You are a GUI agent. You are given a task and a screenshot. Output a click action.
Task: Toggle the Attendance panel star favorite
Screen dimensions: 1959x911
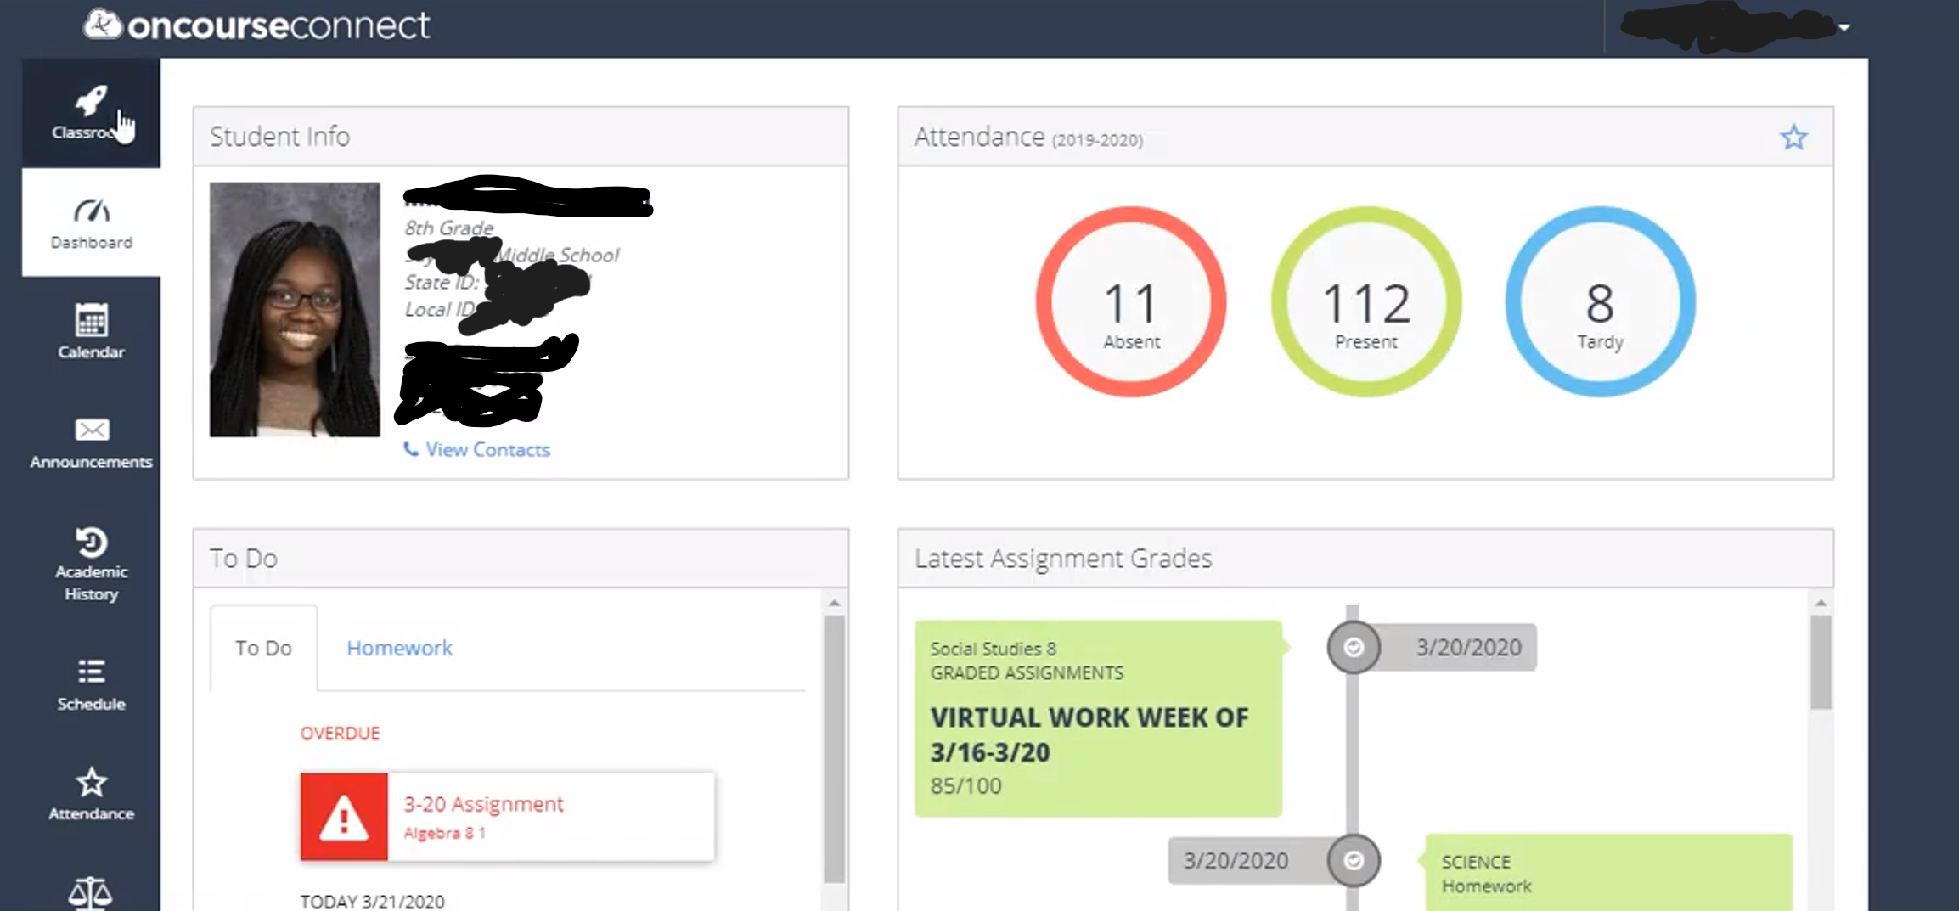click(x=1793, y=138)
